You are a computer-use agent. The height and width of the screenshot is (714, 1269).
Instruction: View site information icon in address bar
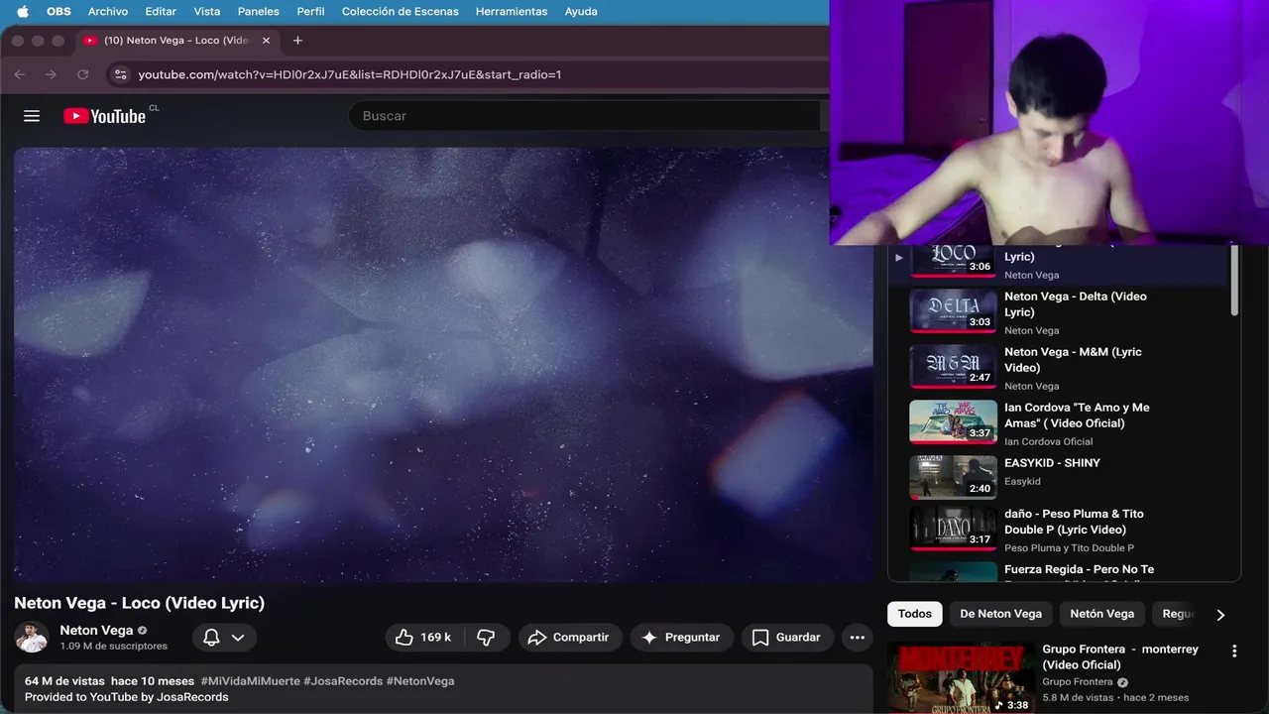[x=120, y=74]
